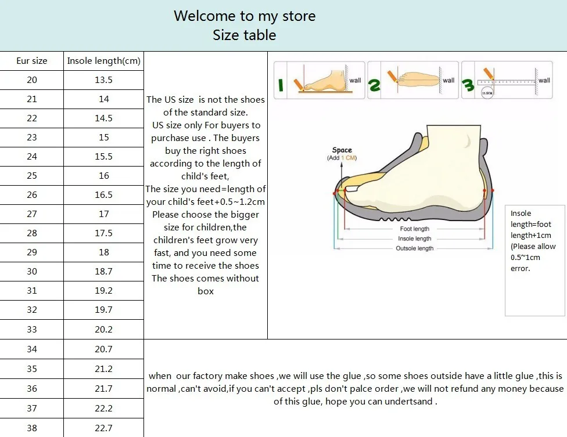Select Eur size 27 cell

coord(32,214)
